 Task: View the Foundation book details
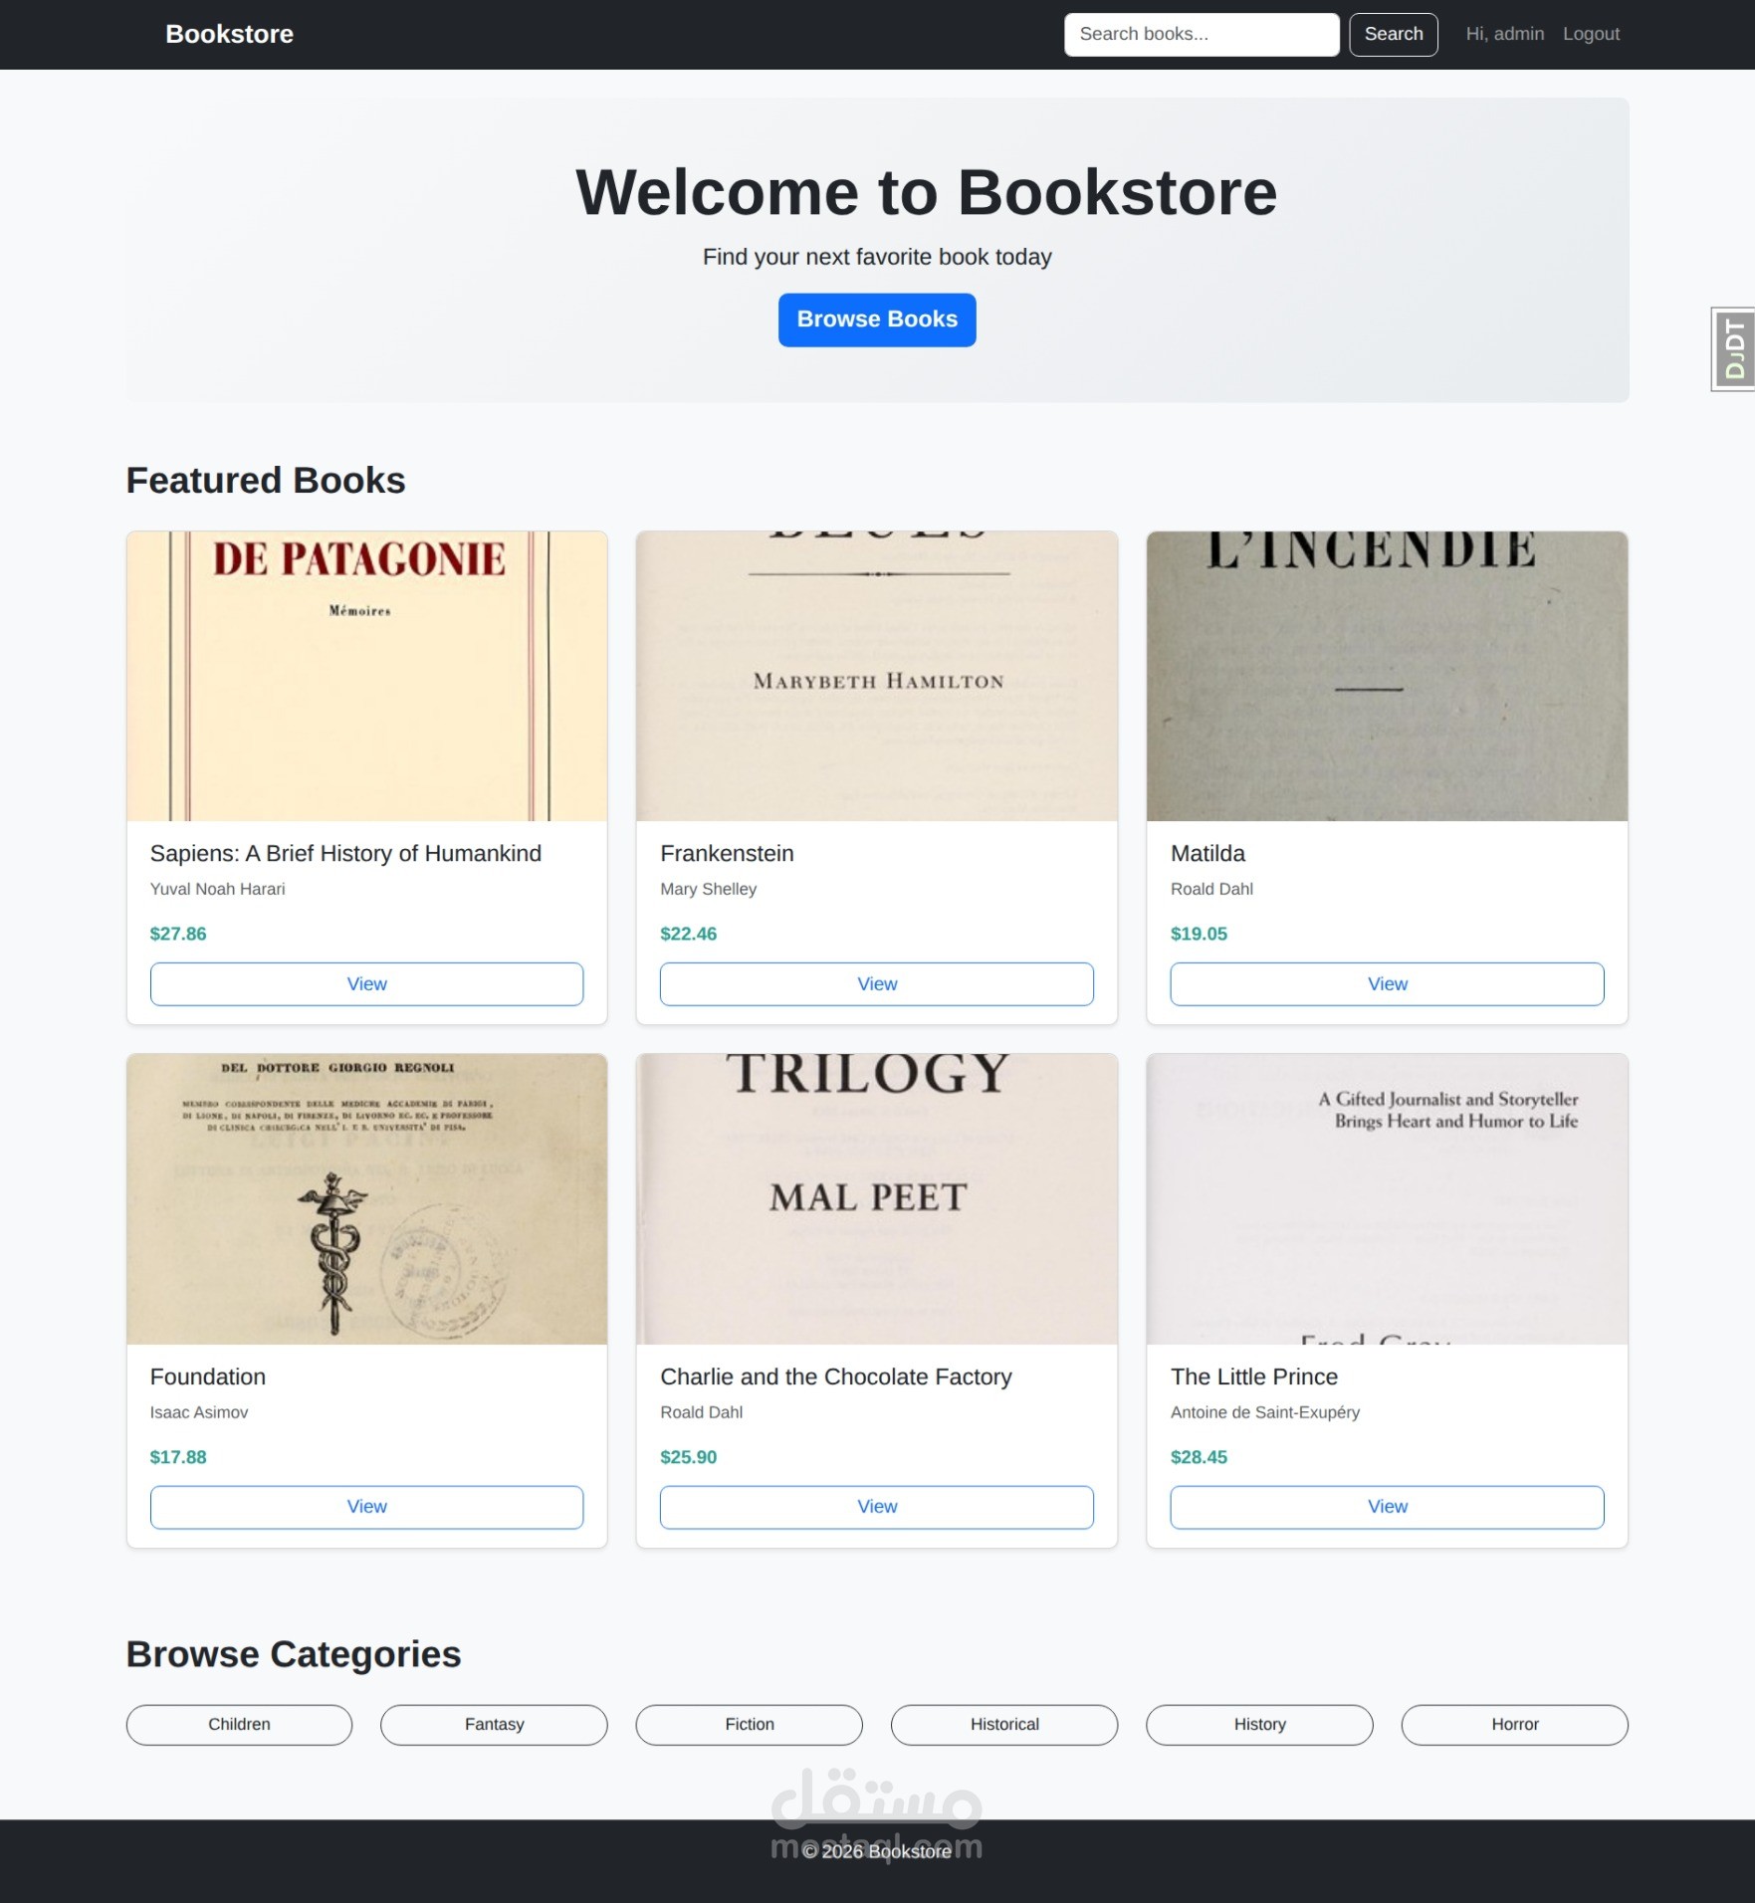(x=367, y=1507)
